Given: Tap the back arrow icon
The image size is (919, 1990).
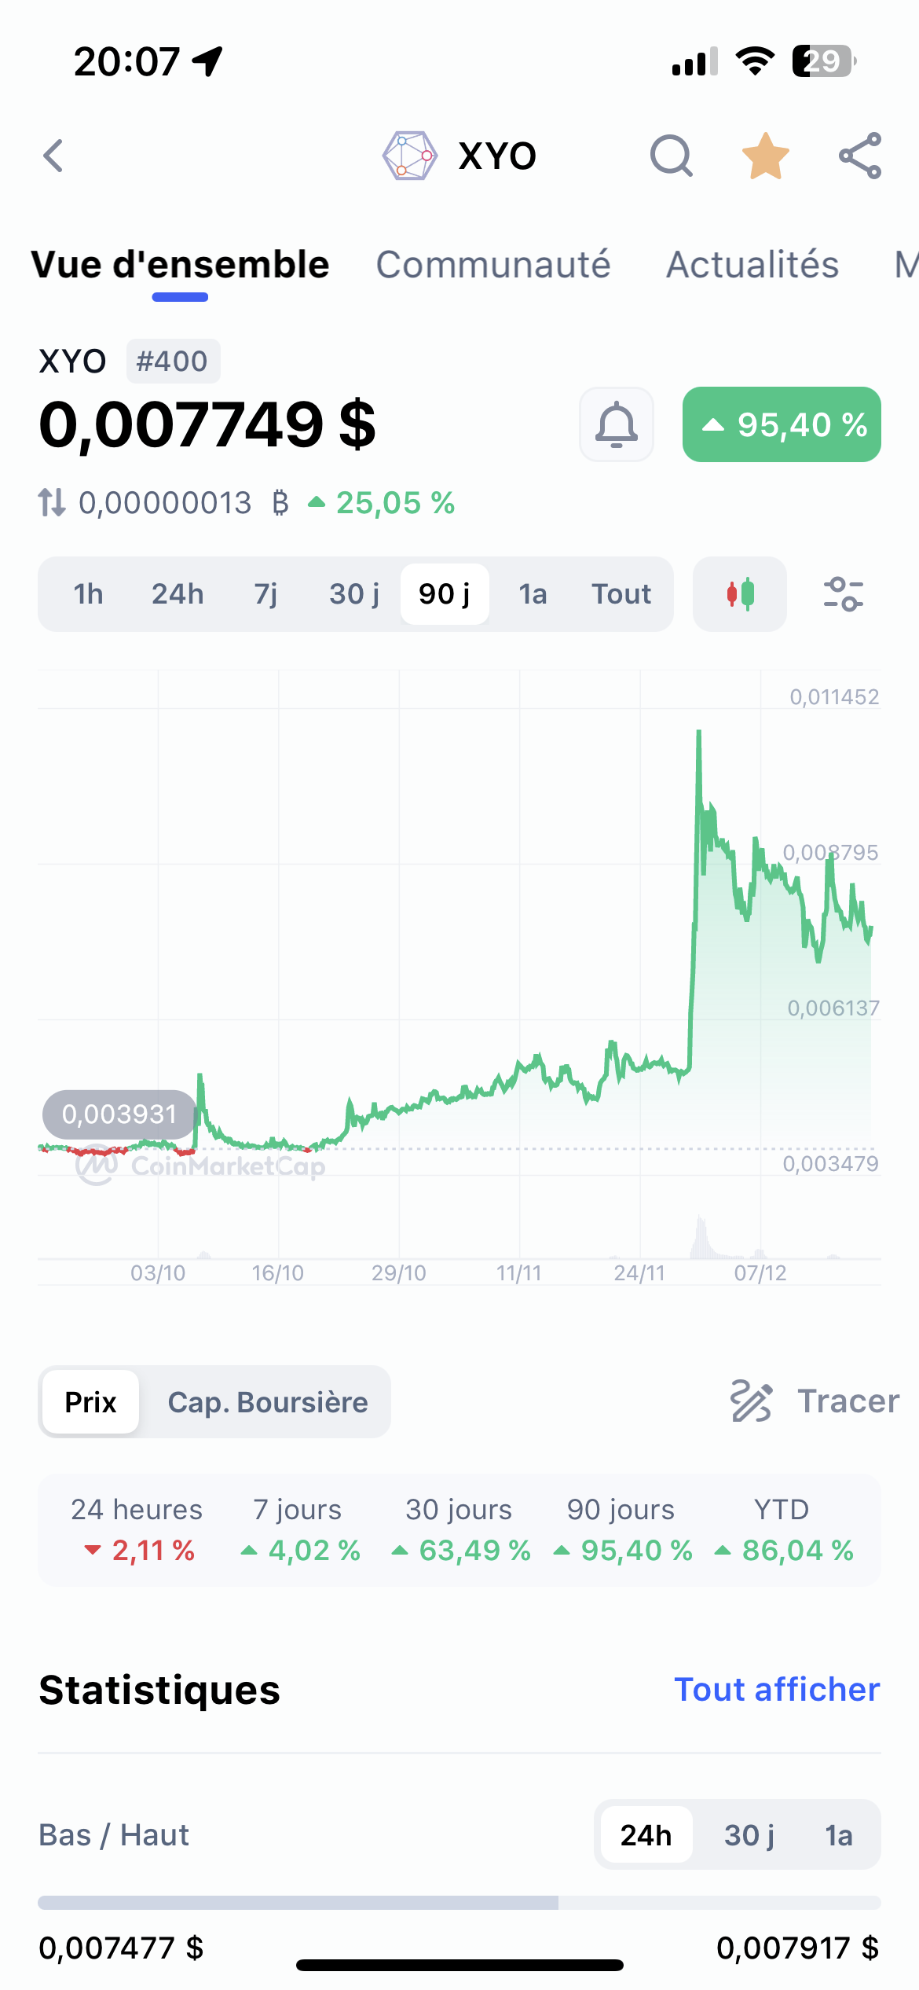Looking at the screenshot, I should [53, 156].
